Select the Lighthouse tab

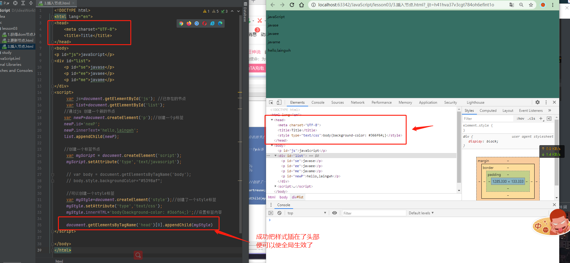(475, 102)
